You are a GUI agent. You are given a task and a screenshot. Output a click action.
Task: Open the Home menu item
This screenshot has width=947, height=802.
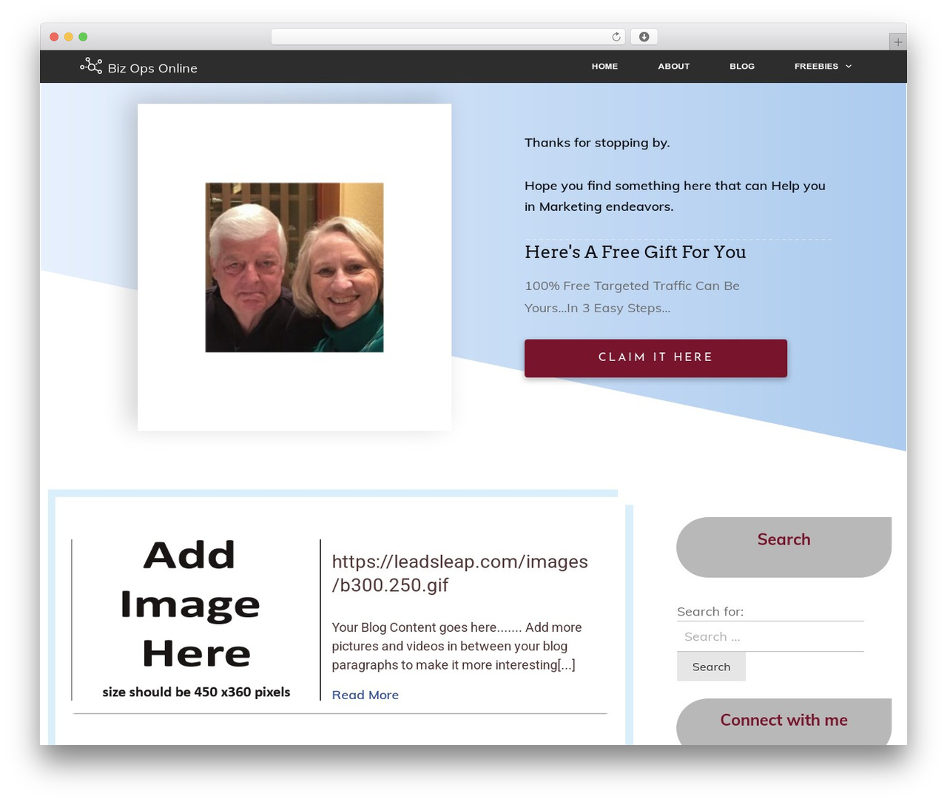point(604,67)
